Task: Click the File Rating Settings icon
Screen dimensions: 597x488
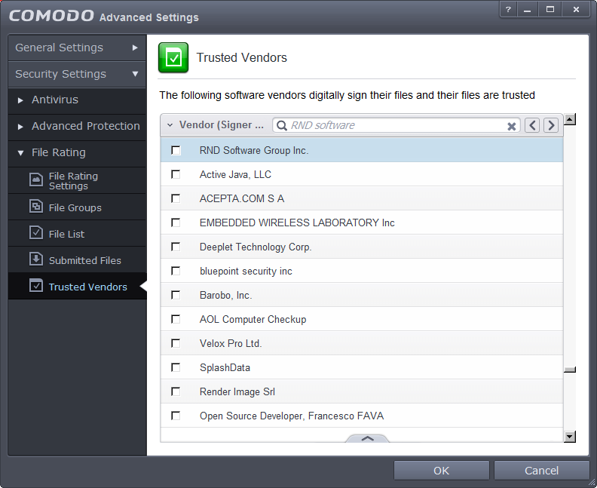Action: click(36, 180)
